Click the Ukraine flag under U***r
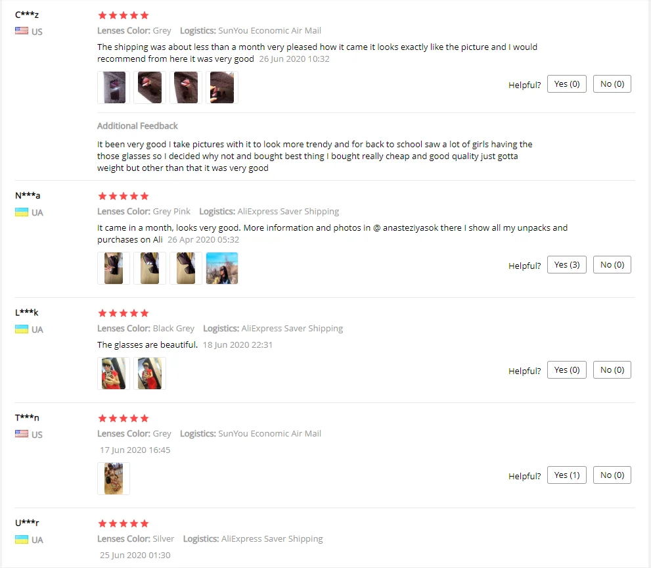The image size is (651, 568). pos(22,539)
